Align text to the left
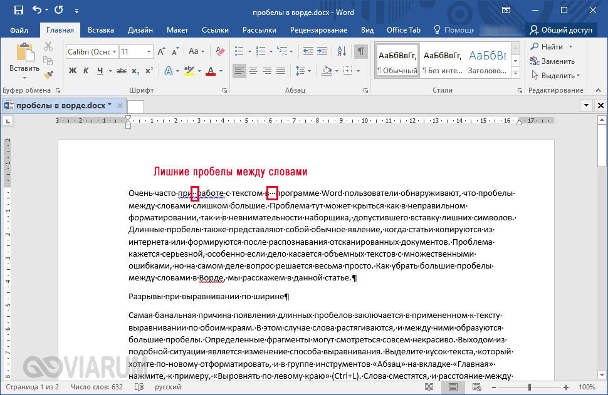 (239, 71)
